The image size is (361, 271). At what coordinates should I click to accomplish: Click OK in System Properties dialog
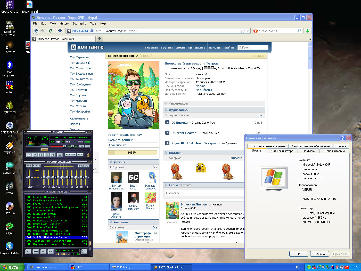299,254
